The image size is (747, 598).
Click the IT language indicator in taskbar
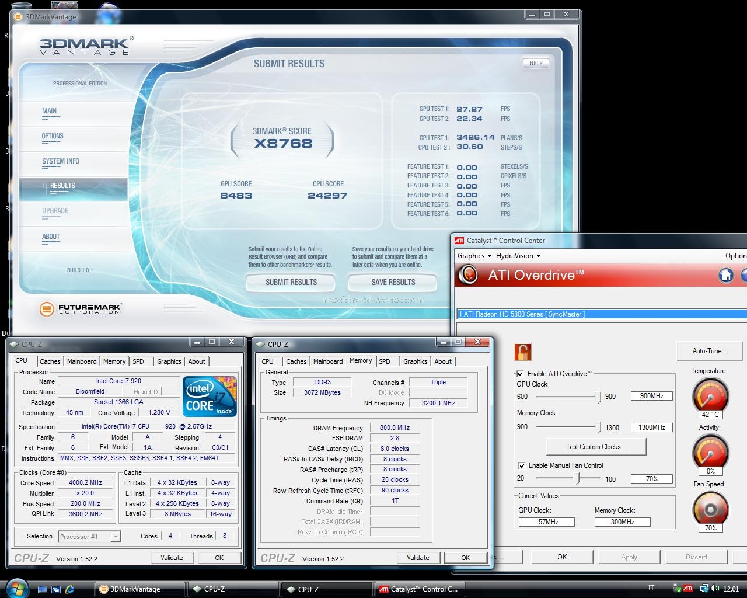(x=651, y=589)
